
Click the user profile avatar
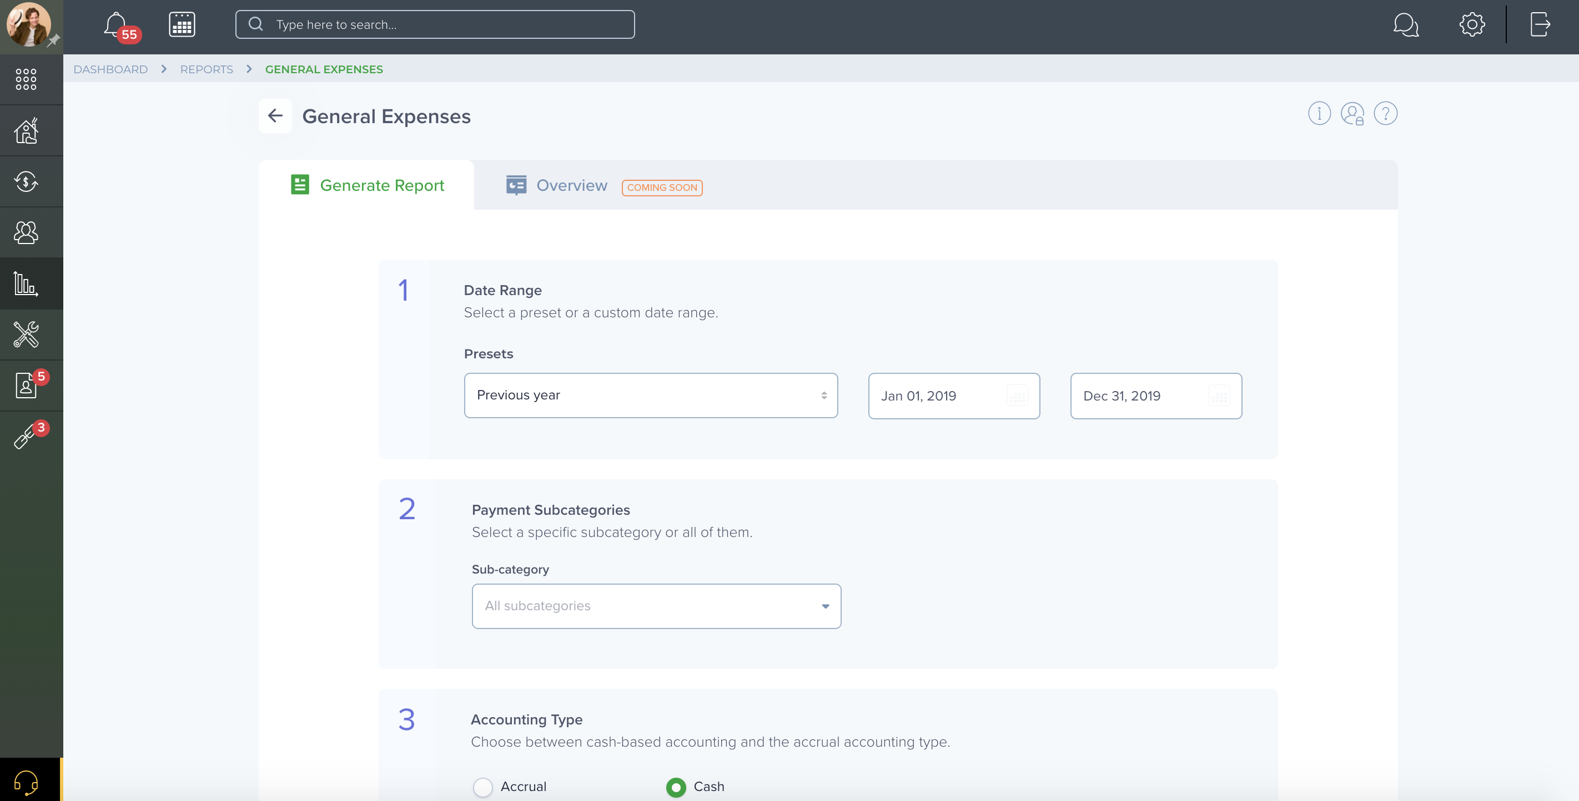28,24
